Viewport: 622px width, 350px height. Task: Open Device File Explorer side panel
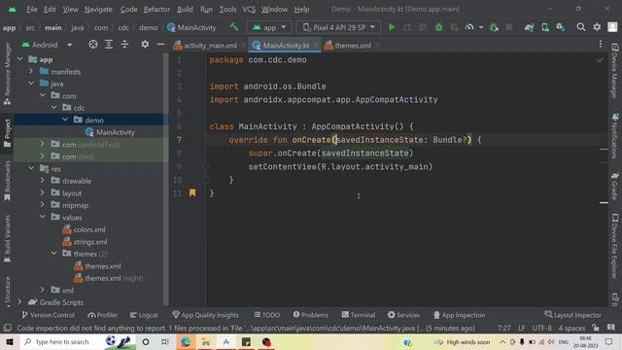pyautogui.click(x=614, y=246)
